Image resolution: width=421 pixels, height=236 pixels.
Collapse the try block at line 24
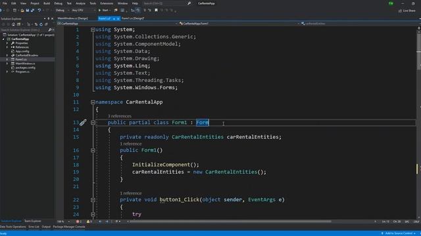click(93, 214)
